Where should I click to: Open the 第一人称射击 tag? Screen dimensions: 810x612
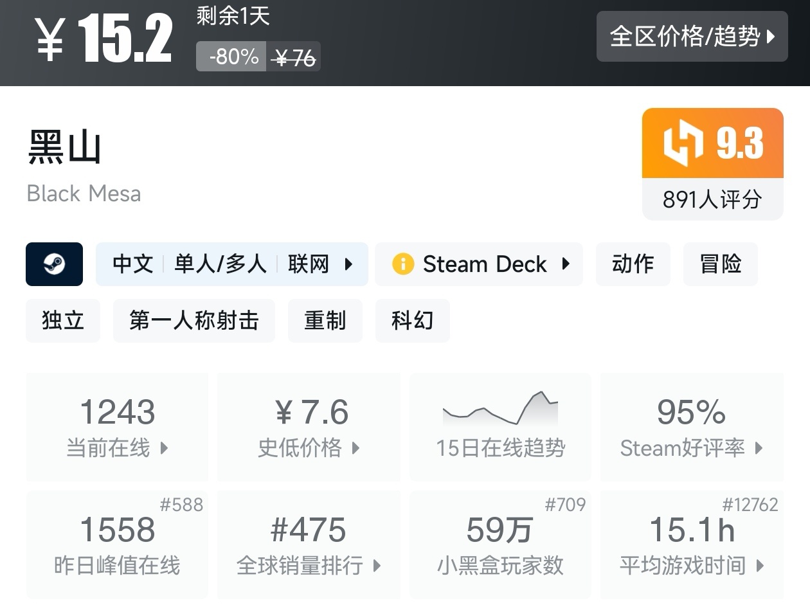194,320
